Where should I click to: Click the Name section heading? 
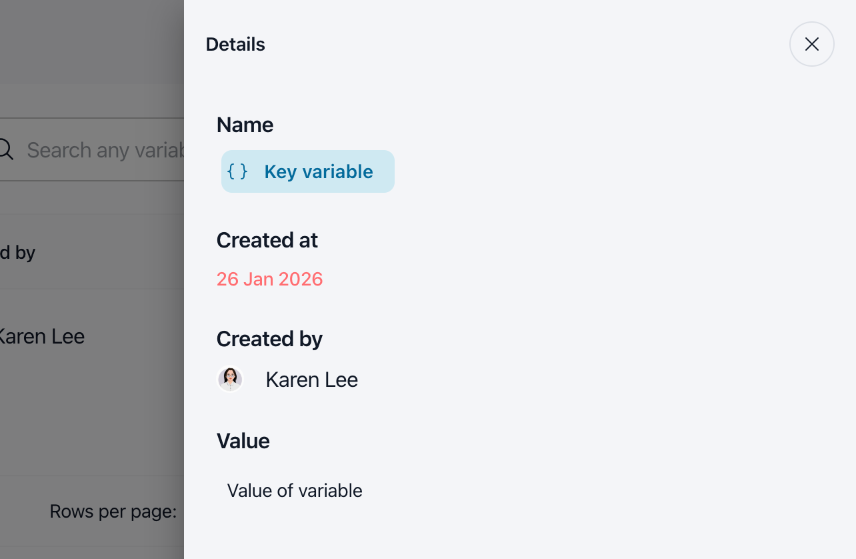pyautogui.click(x=245, y=125)
